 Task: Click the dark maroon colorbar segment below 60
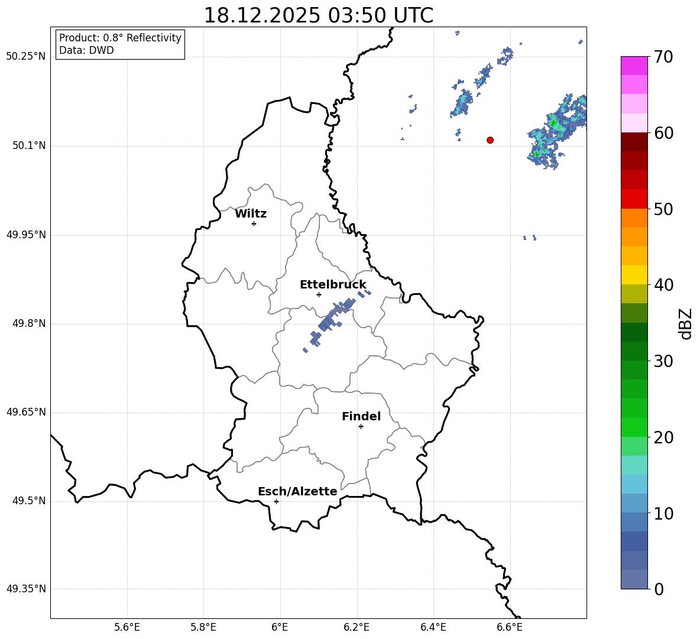(x=634, y=141)
